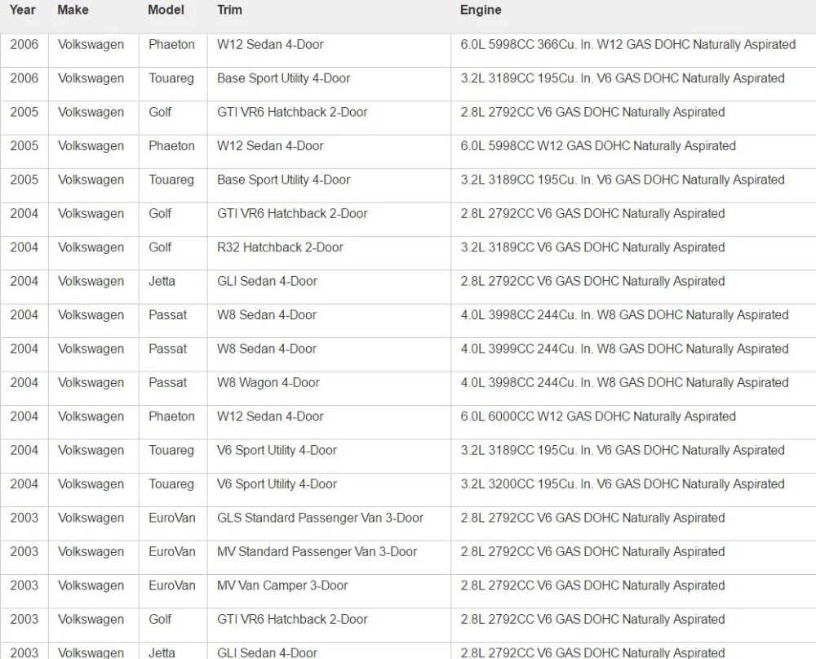Image resolution: width=816 pixels, height=659 pixels.
Task: Click the 6.0L 5998CC W12 GAS engine cell
Action: (x=598, y=146)
